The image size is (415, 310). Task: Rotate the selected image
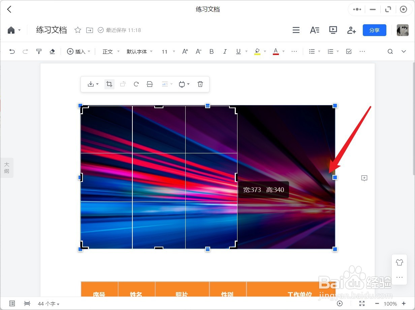tap(136, 84)
